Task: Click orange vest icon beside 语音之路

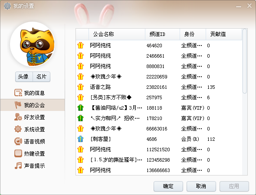Action: (x=81, y=87)
